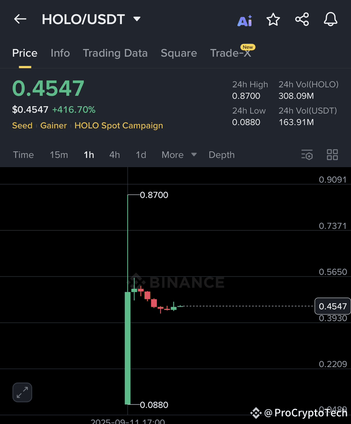Expand the chart to fullscreen

tap(22, 392)
